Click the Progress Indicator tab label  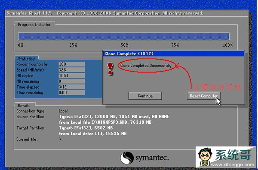coord(34,24)
